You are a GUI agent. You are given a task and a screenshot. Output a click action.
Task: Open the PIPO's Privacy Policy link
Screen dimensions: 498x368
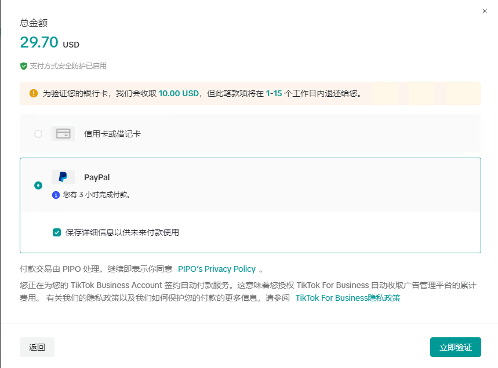217,269
